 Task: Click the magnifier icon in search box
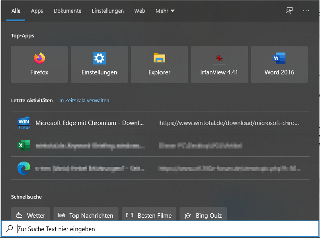coord(9,229)
